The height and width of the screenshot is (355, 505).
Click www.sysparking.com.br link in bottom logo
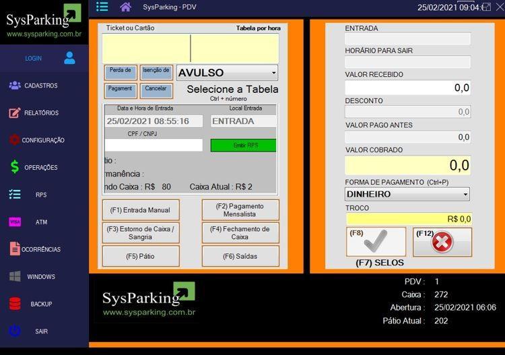(x=149, y=312)
